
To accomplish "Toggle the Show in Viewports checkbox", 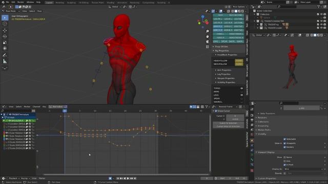I will (x=284, y=143).
